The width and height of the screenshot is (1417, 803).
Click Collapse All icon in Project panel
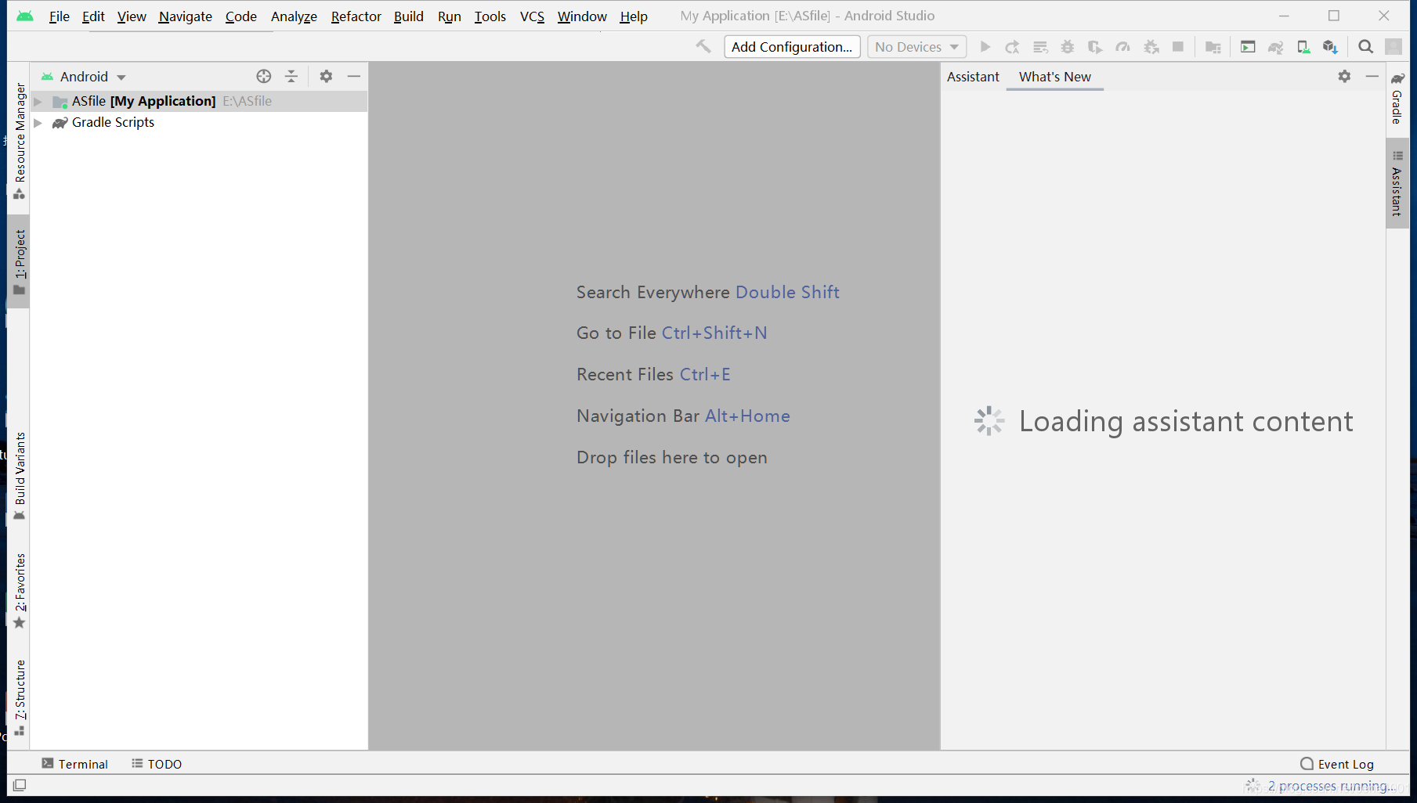click(291, 76)
